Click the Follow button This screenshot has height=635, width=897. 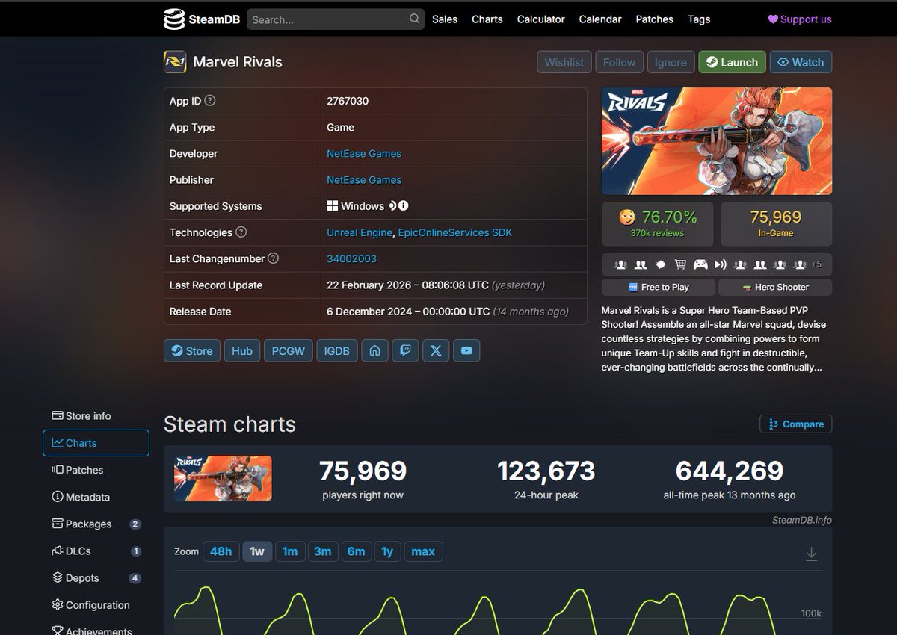[619, 62]
